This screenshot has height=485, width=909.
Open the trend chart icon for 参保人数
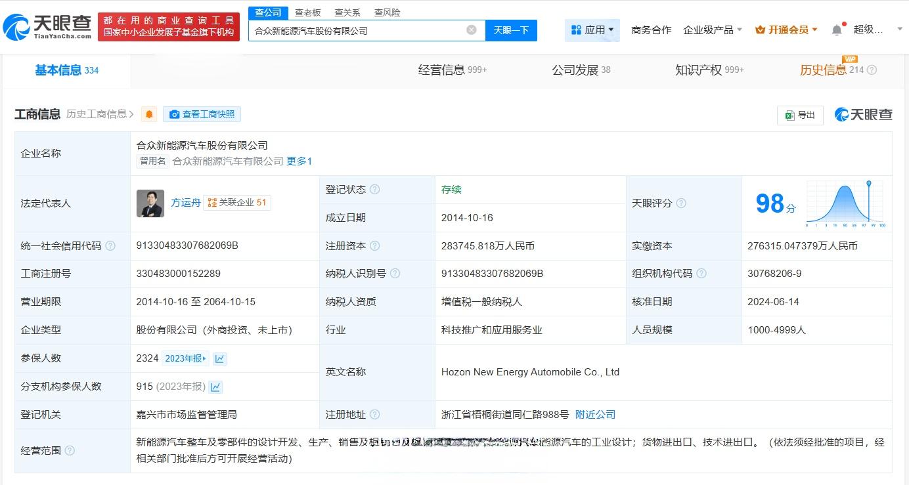(x=219, y=358)
